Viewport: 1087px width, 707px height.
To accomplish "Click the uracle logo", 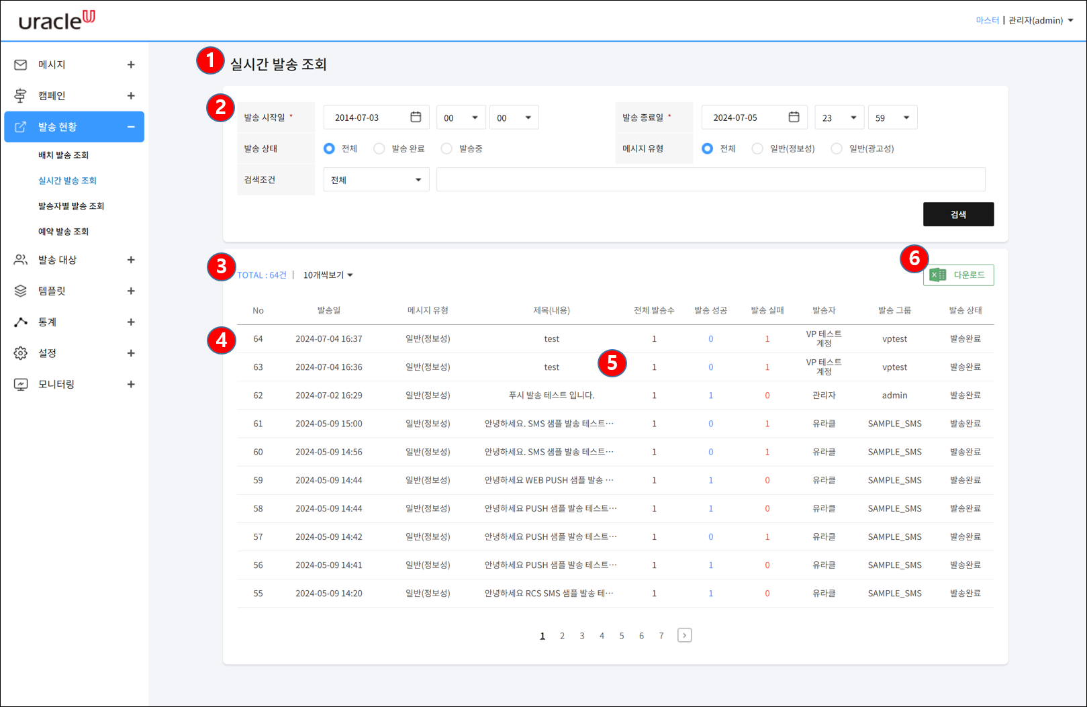I will tap(57, 20).
